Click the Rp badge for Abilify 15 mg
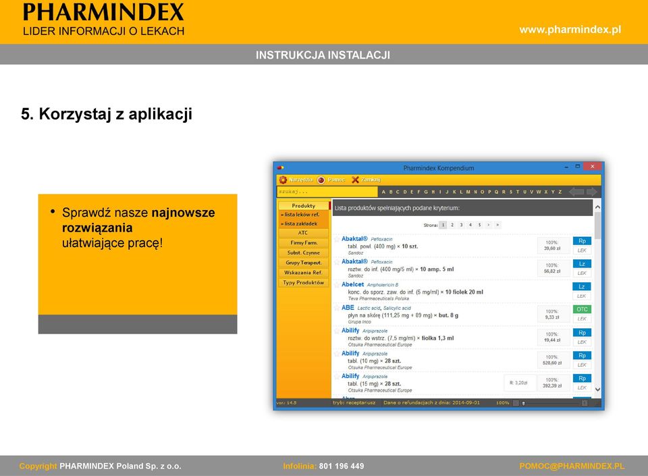 582,378
